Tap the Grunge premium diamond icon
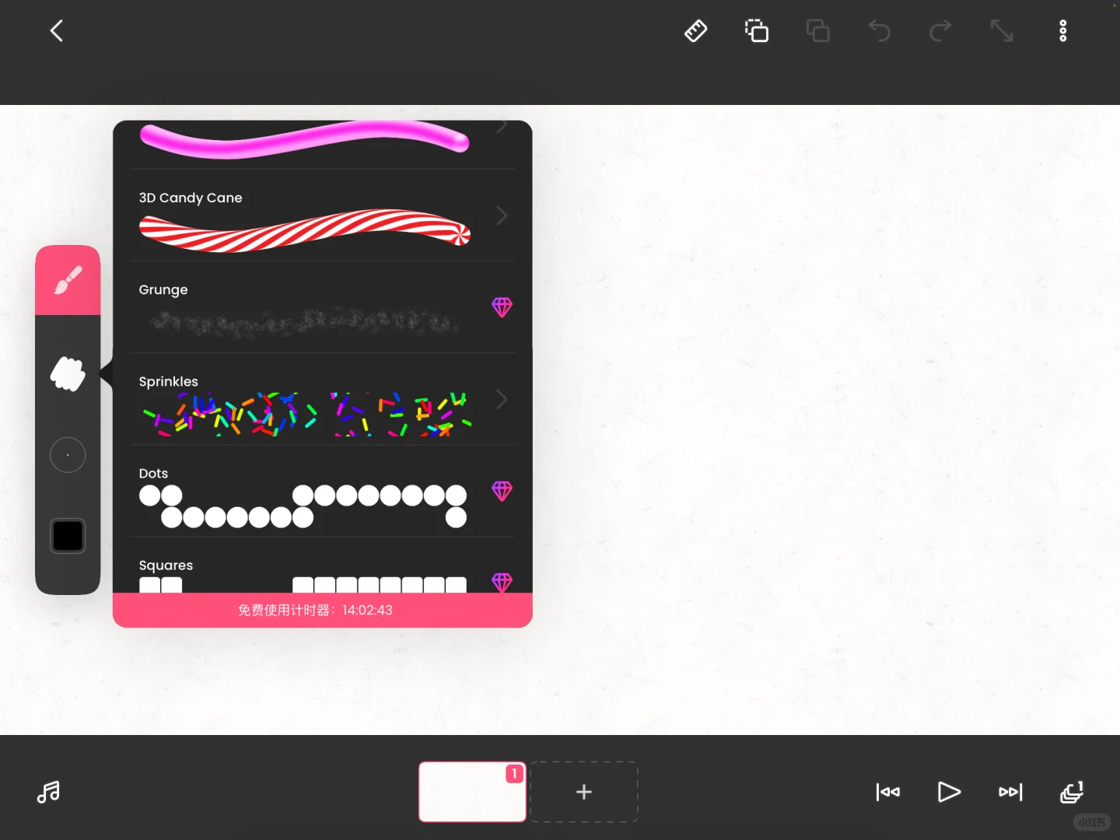This screenshot has width=1120, height=840. [502, 307]
